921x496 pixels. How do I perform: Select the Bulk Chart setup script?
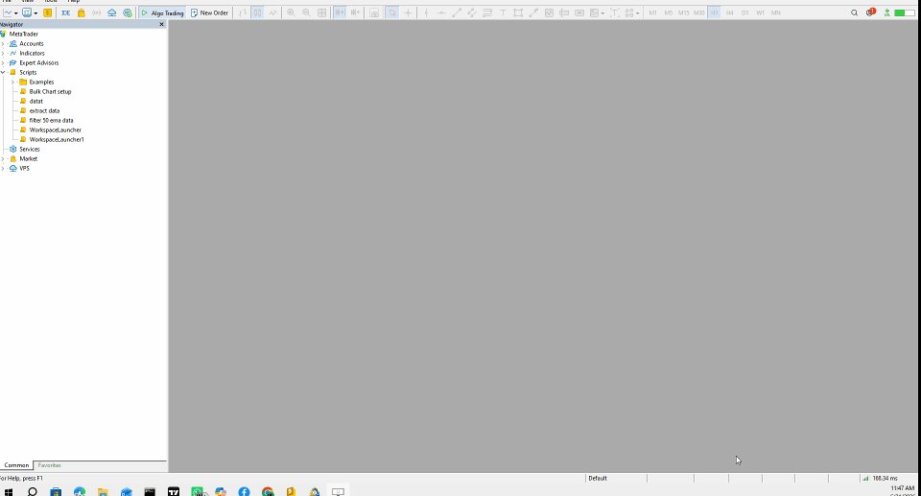click(x=50, y=92)
